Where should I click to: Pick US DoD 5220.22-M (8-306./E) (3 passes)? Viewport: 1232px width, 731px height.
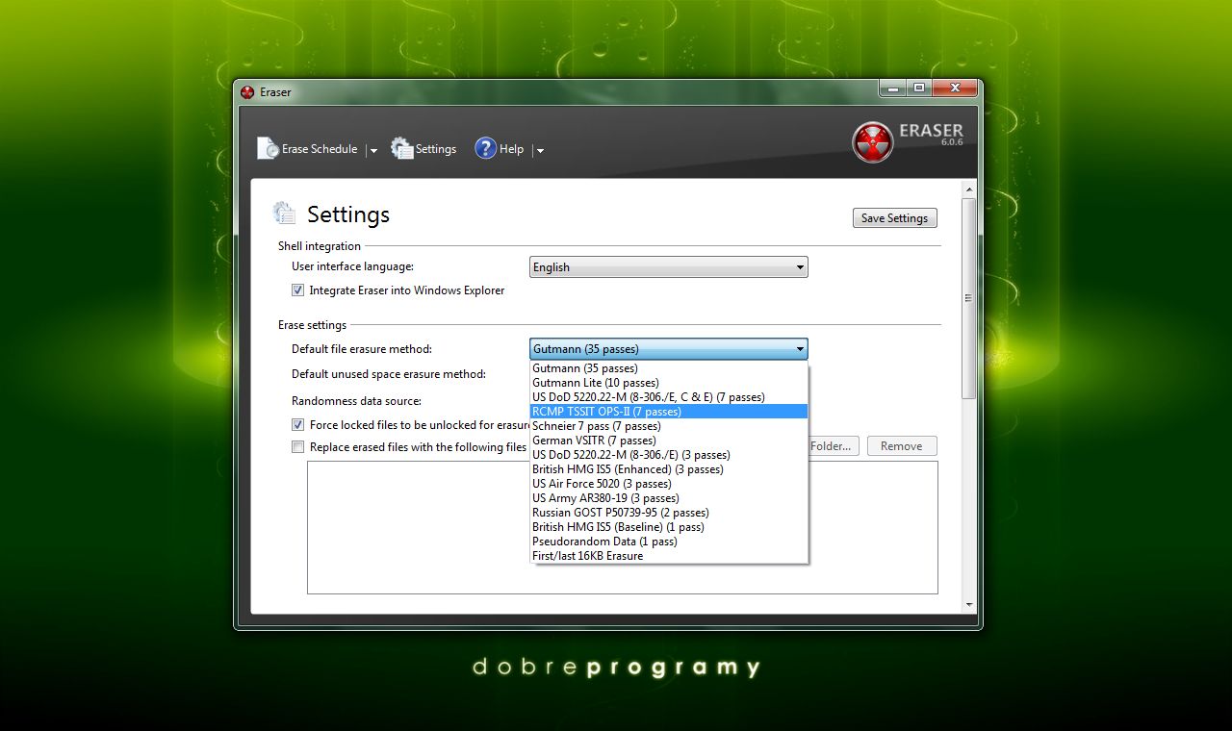(669, 455)
